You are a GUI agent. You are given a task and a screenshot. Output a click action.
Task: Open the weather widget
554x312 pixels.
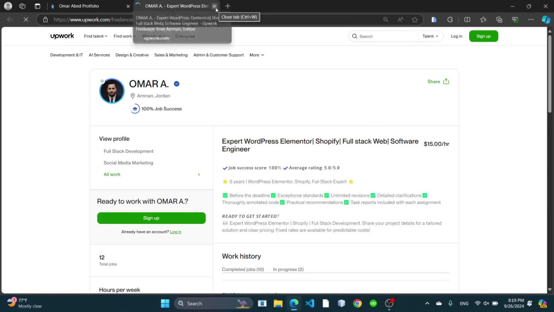(x=25, y=303)
